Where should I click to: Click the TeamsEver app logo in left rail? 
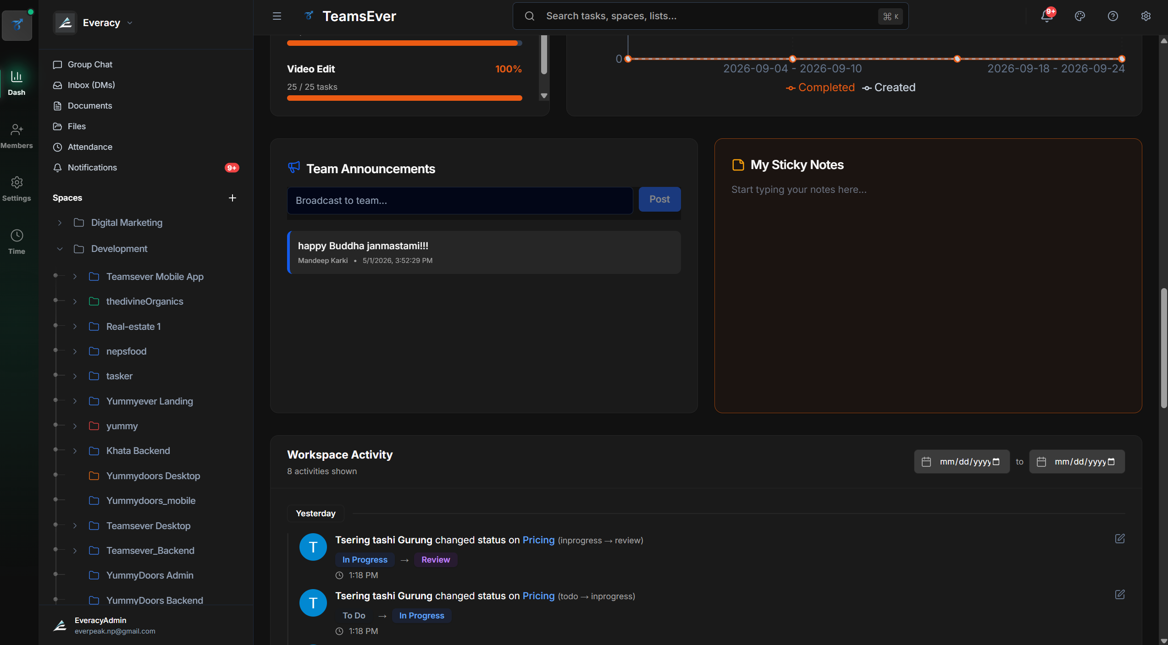(x=17, y=25)
